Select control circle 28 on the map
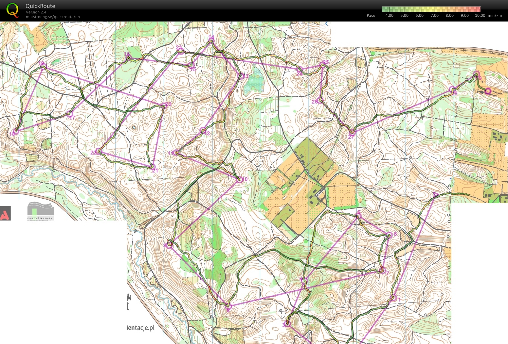 click(452, 90)
